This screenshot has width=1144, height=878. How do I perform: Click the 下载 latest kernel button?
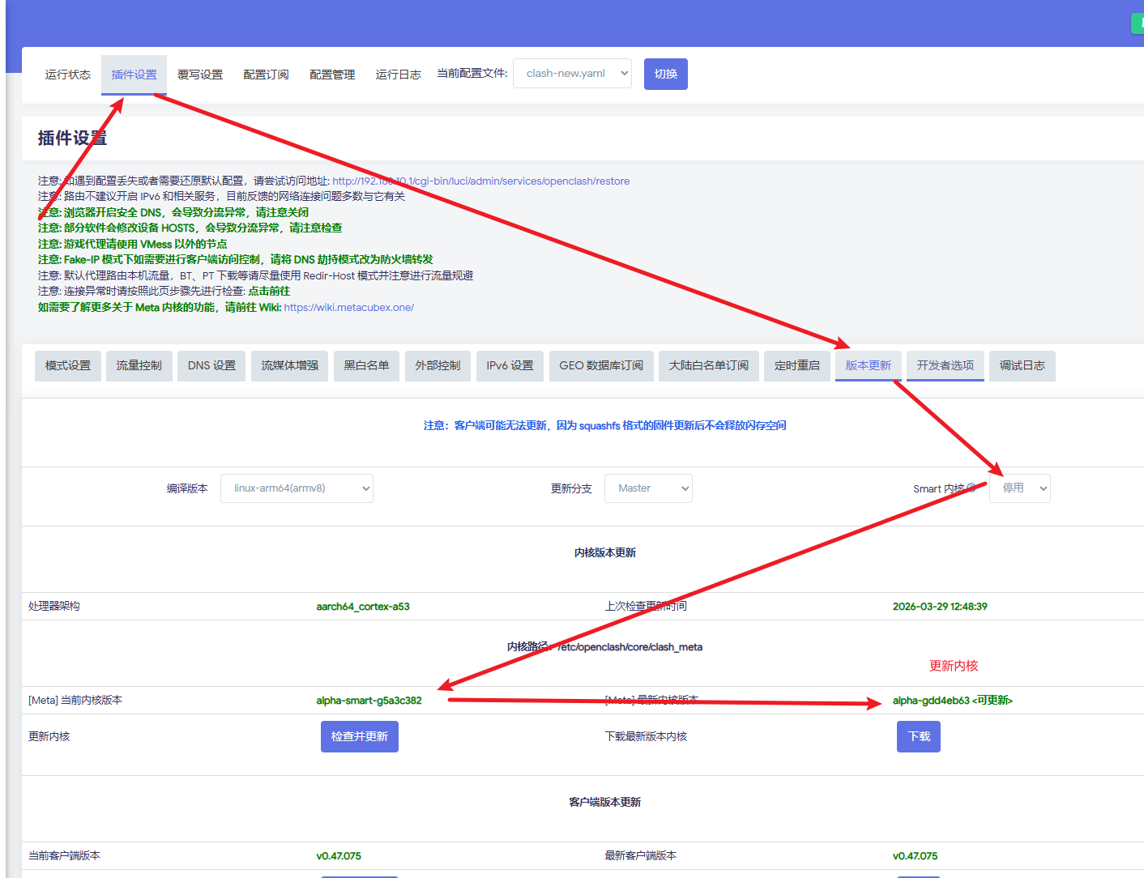pos(919,736)
